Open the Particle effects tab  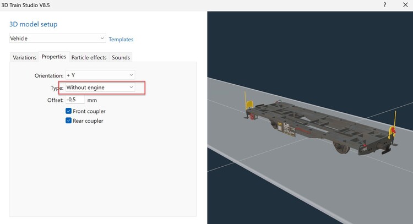point(89,57)
